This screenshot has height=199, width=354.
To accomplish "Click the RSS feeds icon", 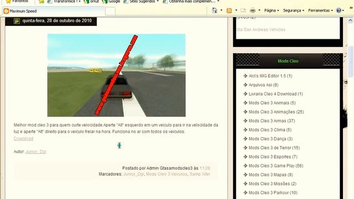I will tap(229, 11).
